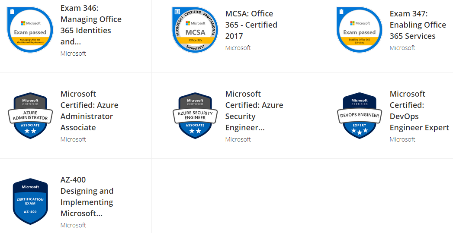Select Microsoft issuer under DevOps Engineer Expert
Viewport: 453px width, 233px height.
click(402, 139)
